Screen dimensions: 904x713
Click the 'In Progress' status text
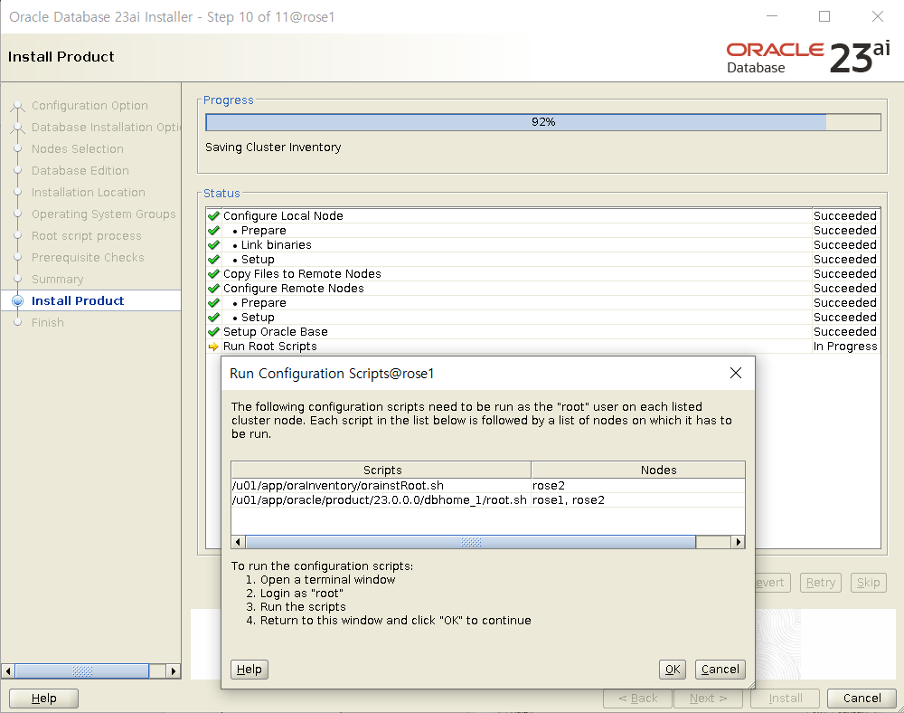pos(845,347)
